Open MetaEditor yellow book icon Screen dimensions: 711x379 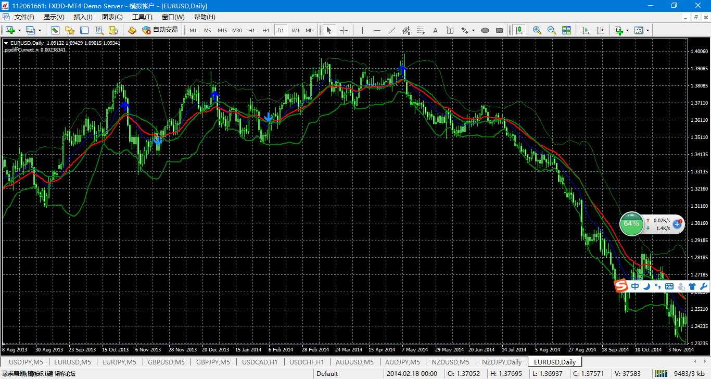[132, 30]
